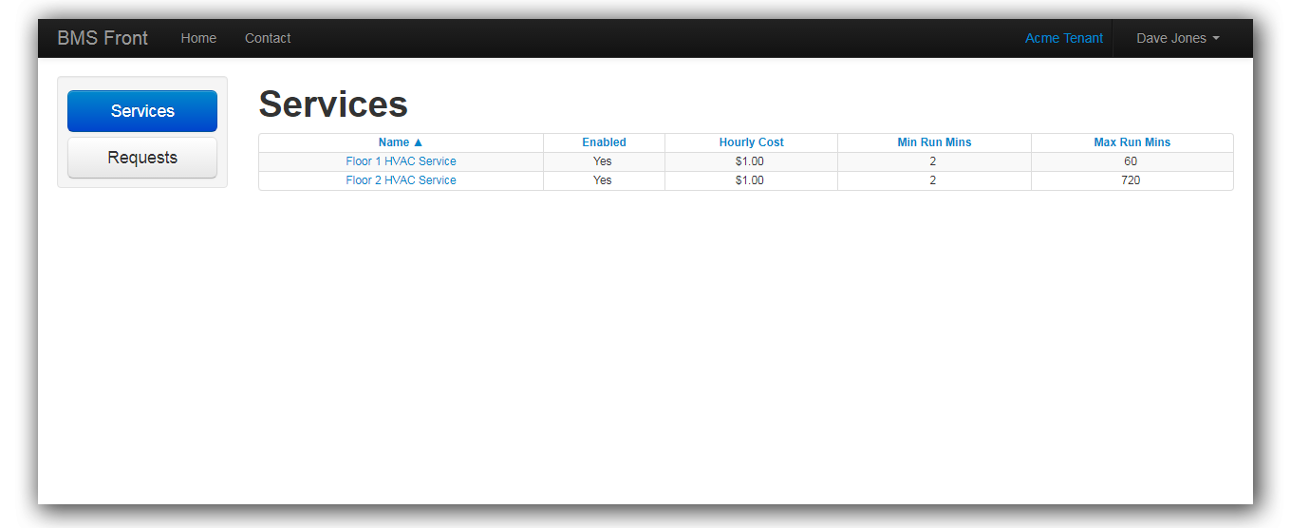Click the Services page heading

[x=333, y=104]
